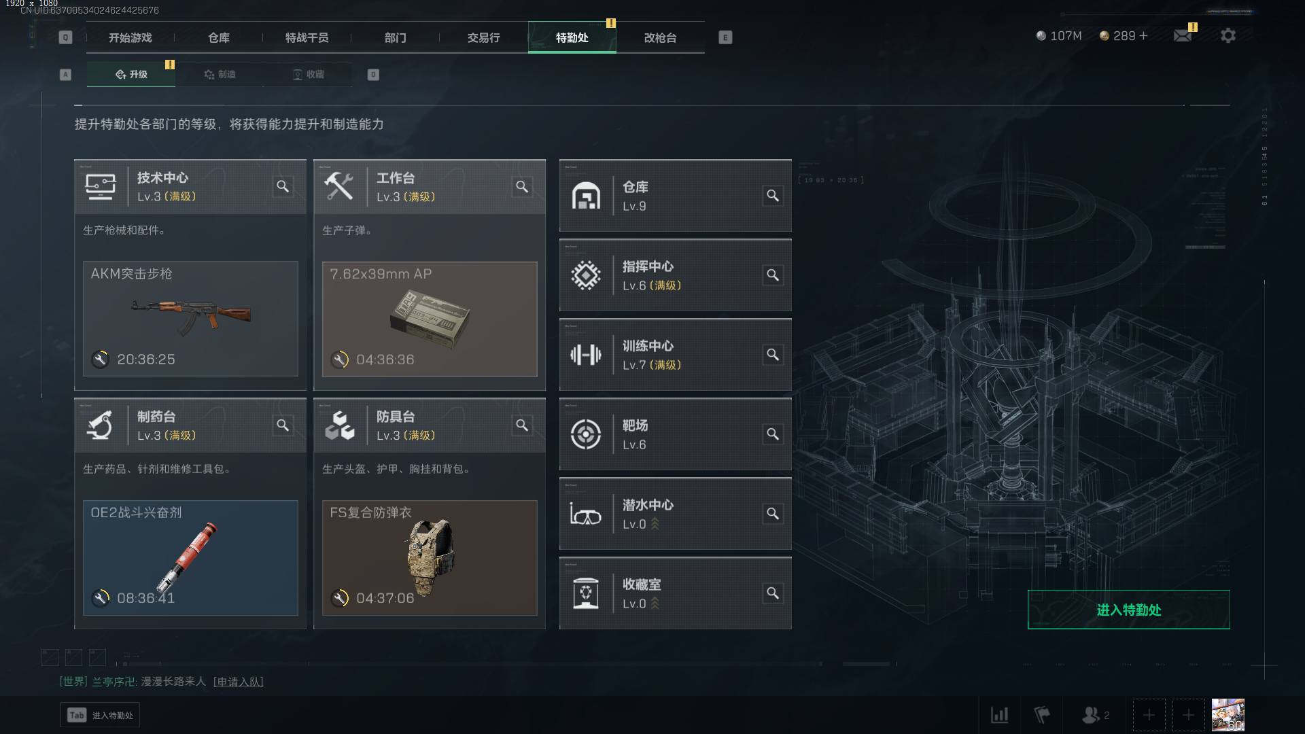The width and height of the screenshot is (1305, 734).
Task: Select the 收藏 sub-tab
Action: pos(308,74)
